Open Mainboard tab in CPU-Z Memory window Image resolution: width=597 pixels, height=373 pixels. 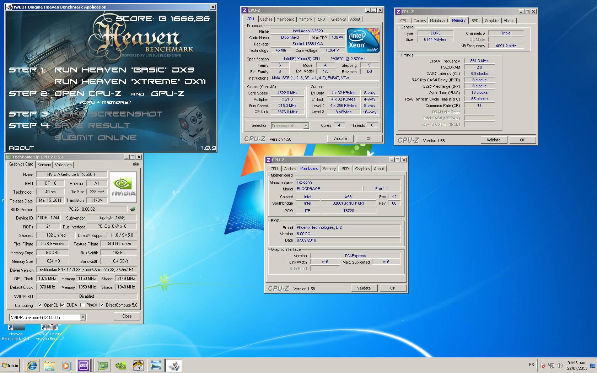(x=439, y=21)
